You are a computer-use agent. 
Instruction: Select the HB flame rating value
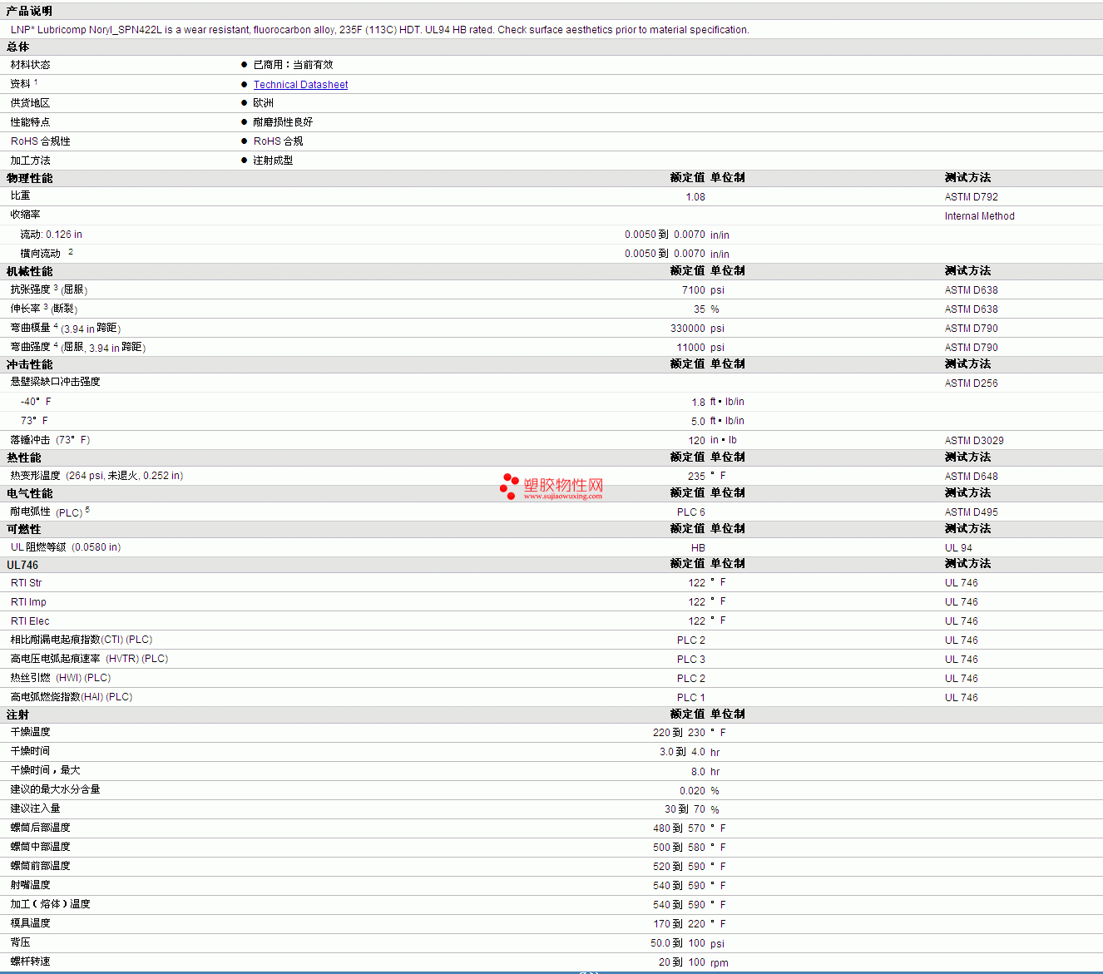[698, 548]
